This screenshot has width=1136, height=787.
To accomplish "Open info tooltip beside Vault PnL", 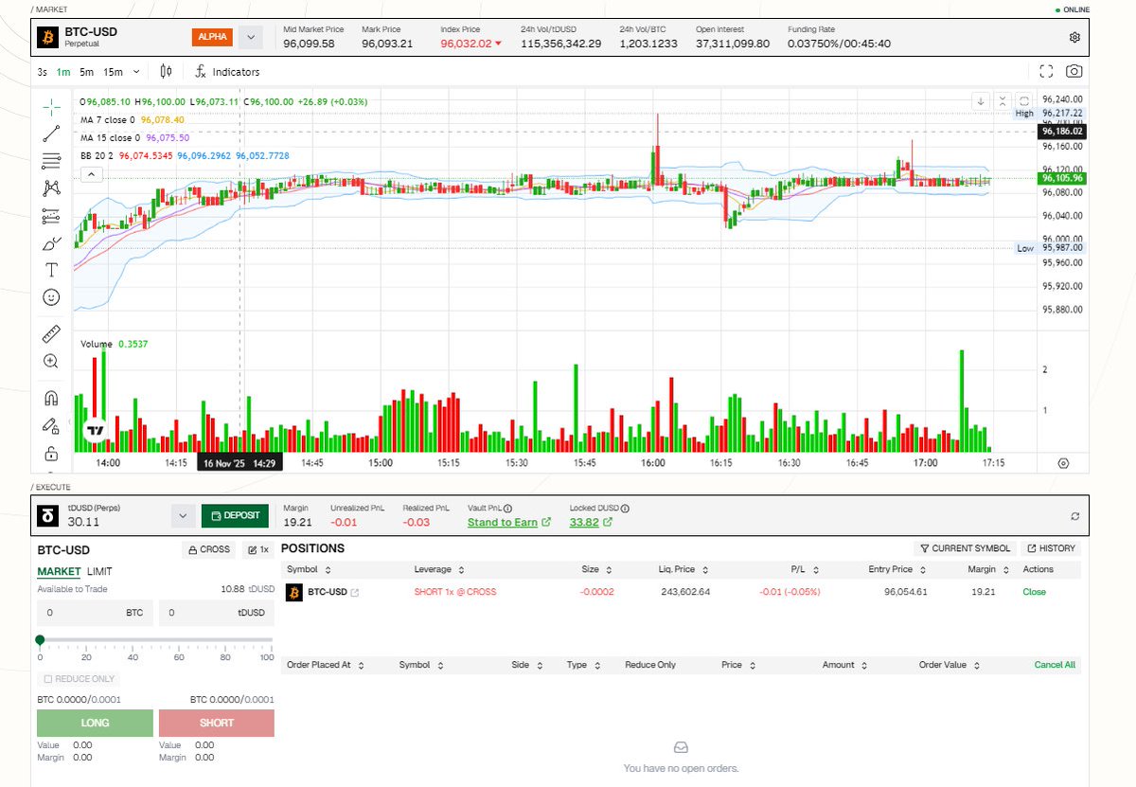I will coord(507,509).
